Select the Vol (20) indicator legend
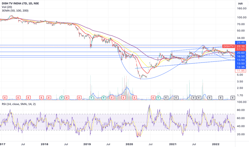 click(x=7, y=7)
